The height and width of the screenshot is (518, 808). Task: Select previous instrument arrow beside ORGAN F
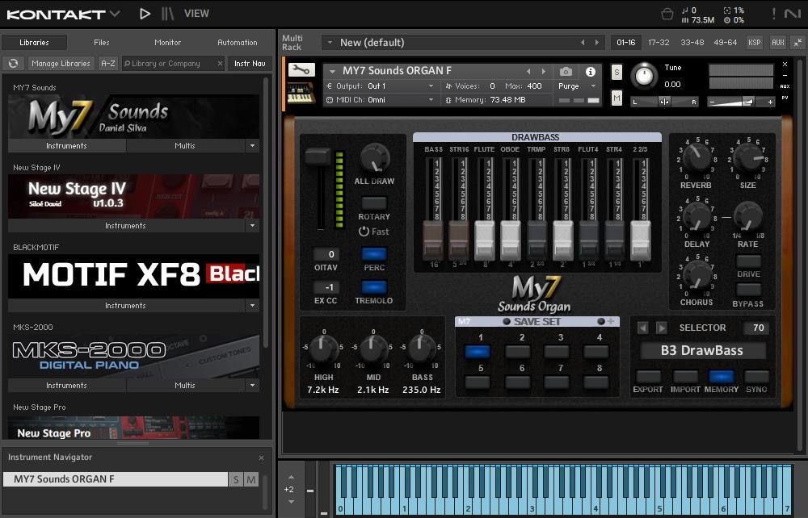tap(528, 72)
